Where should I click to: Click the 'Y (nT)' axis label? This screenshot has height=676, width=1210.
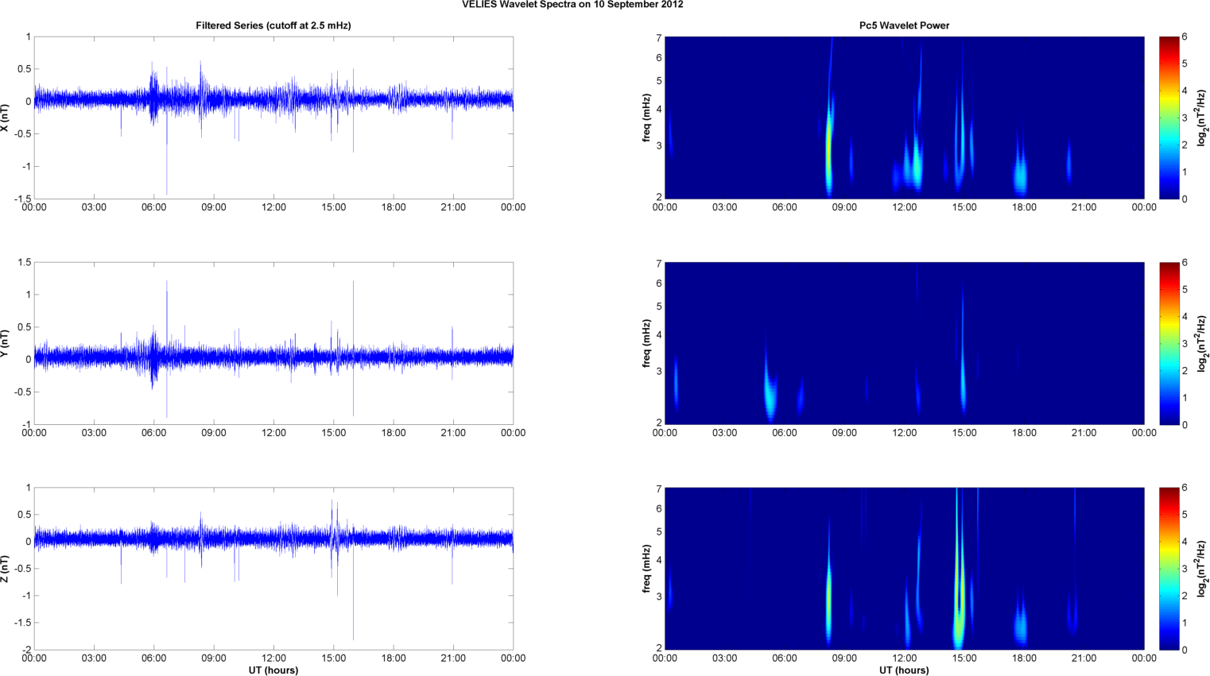[x=6, y=343]
